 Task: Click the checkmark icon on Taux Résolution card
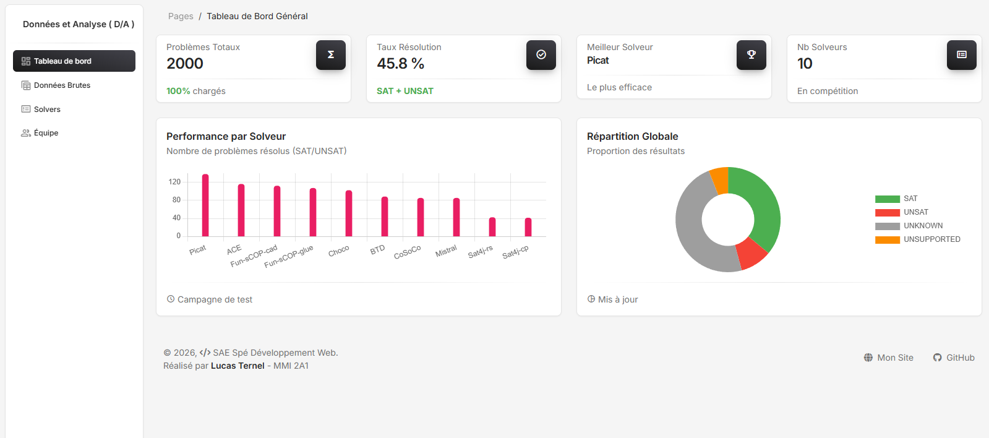[541, 55]
